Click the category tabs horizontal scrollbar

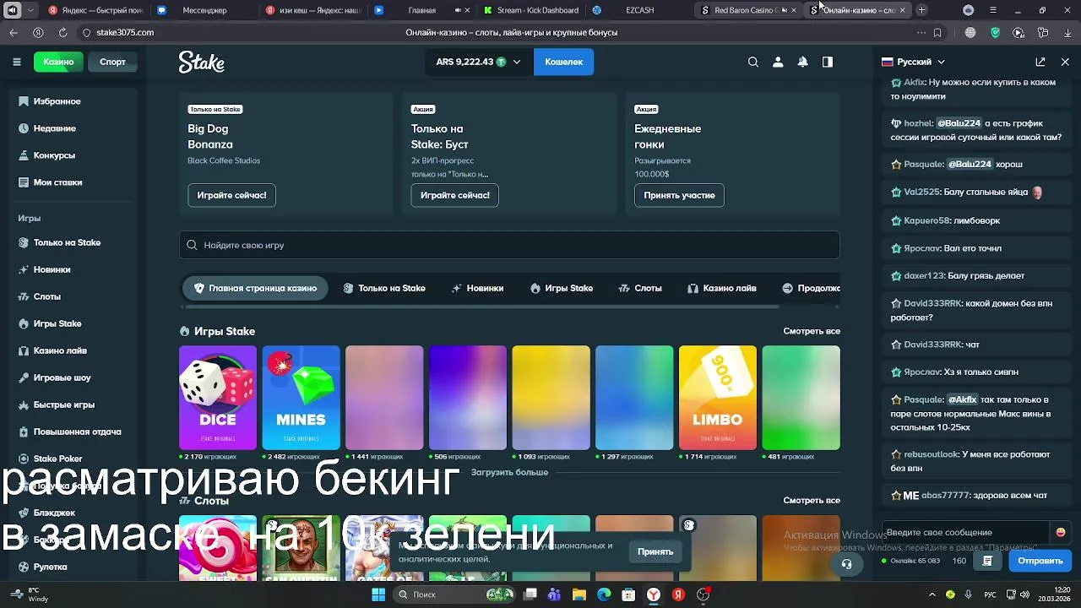tap(481, 307)
